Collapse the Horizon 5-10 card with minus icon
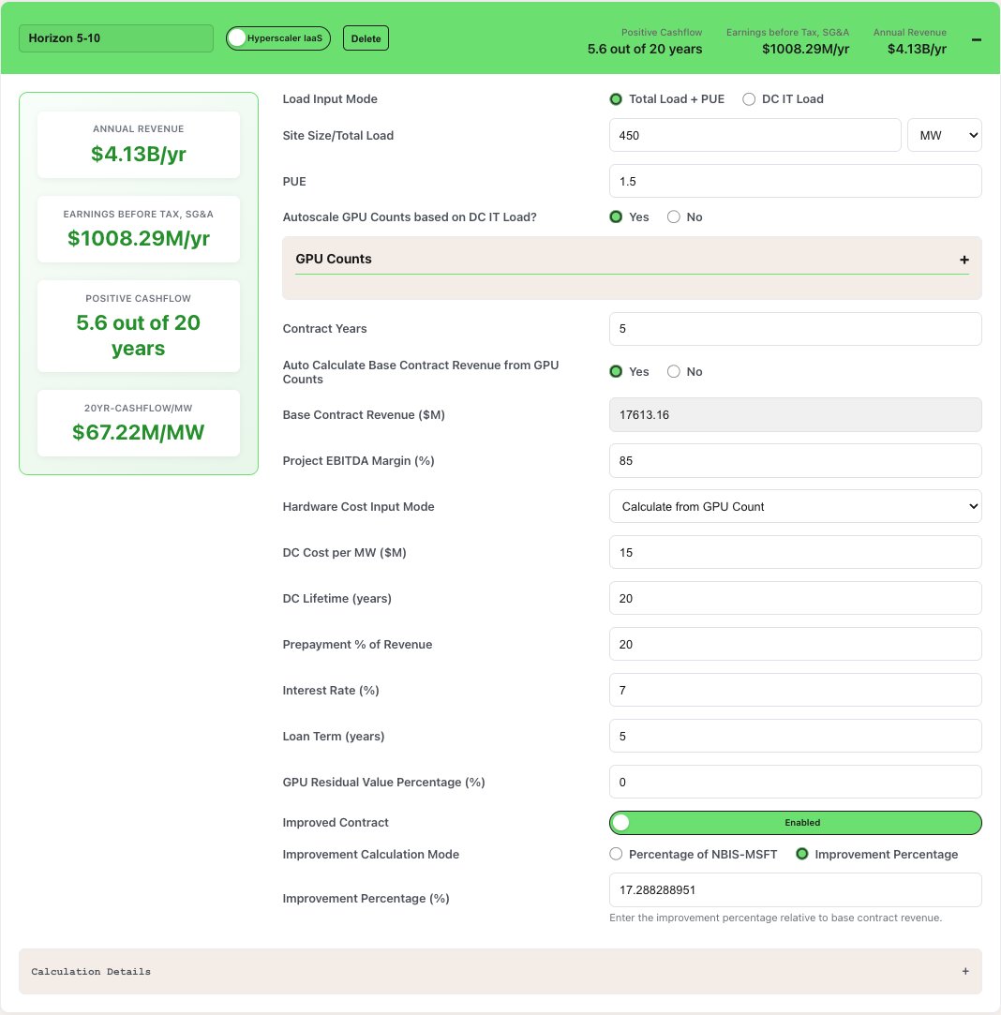This screenshot has height=1015, width=1001. [x=977, y=39]
